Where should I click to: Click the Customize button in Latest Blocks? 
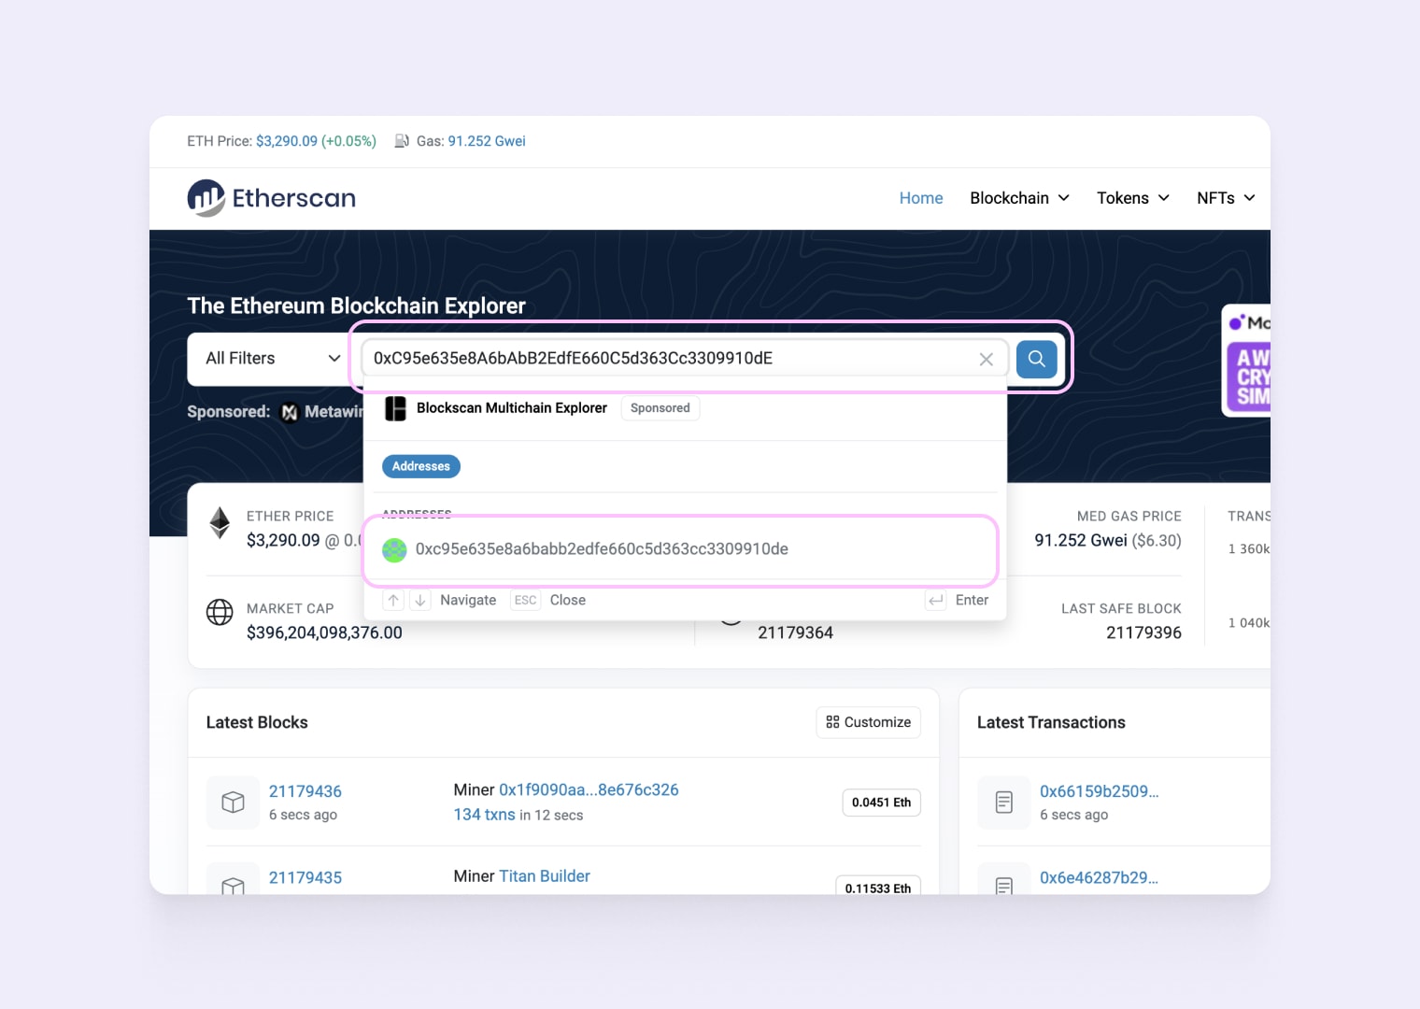869,722
